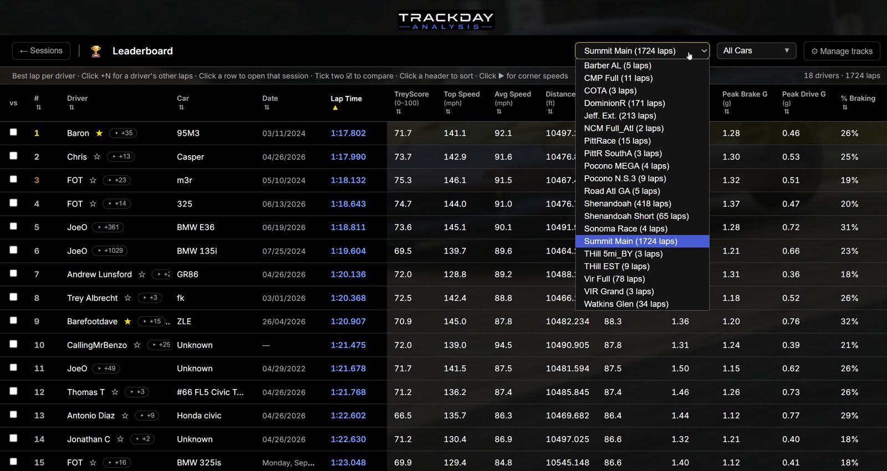Viewport: 887px width, 471px height.
Task: Toggle favorite star for Andrew Lunsford
Action: pos(142,274)
